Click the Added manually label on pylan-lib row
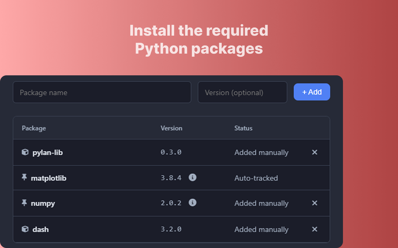 point(261,152)
